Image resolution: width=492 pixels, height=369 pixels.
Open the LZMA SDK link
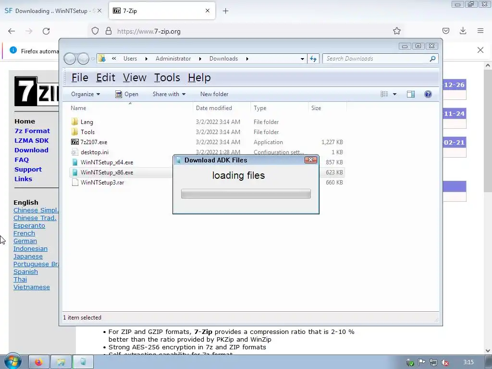(31, 141)
